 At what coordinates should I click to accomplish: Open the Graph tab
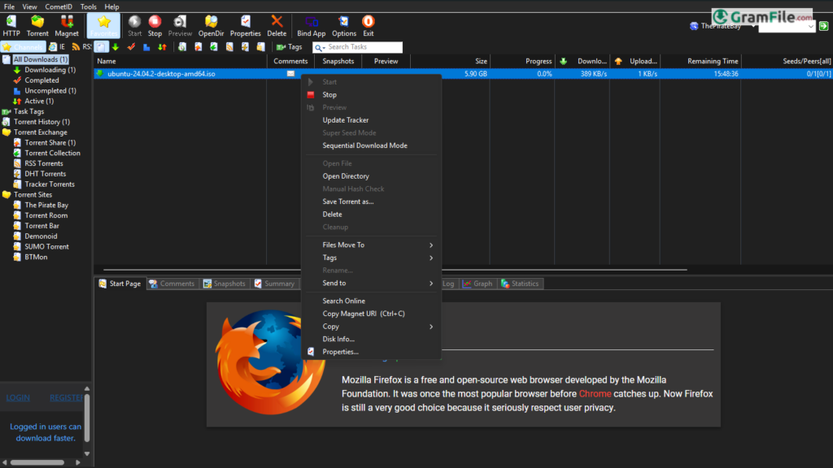coord(478,284)
